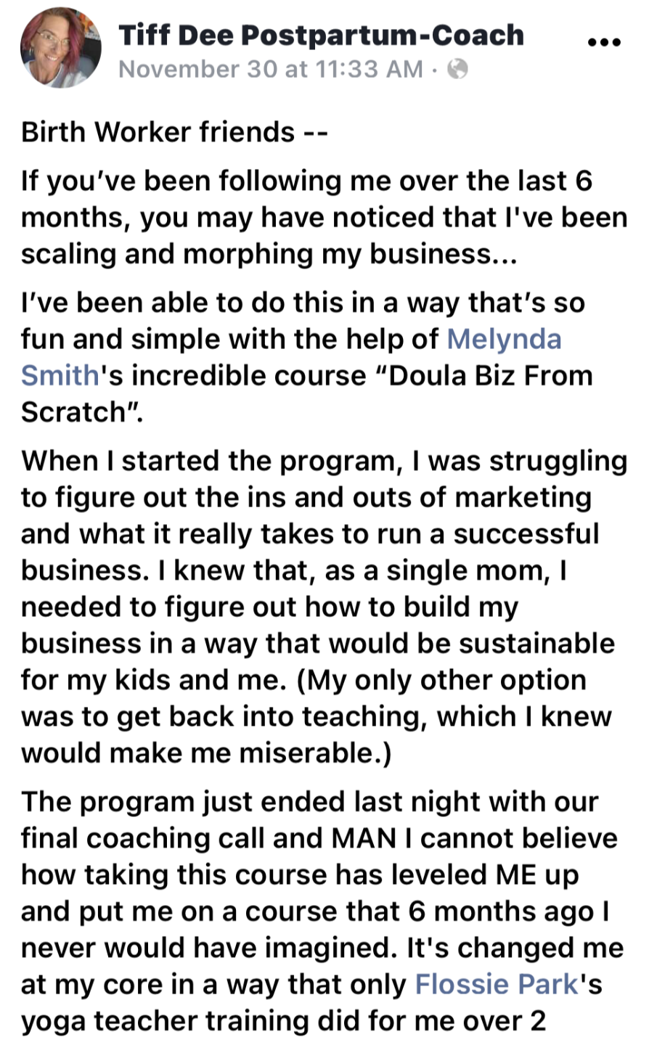This screenshot has height=1045, width=649.
Task: Click the public globe privacy icon
Action: 458,70
